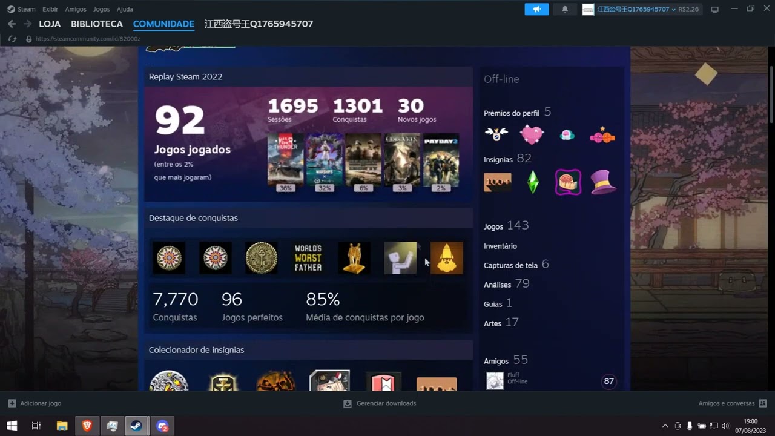
Task: Go to the COMUNIDADE tab
Action: [163, 24]
